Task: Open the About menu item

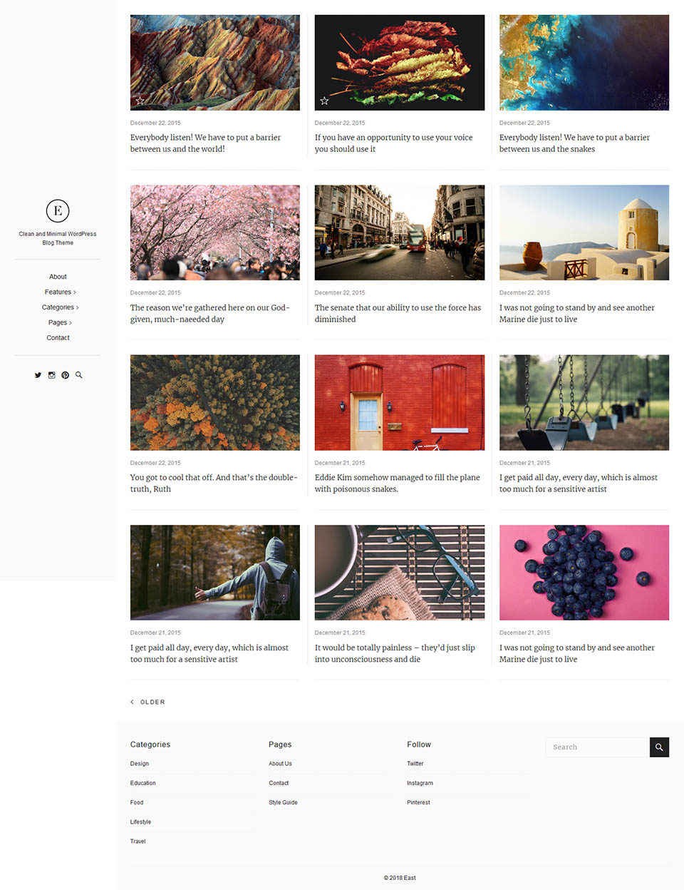Action: (x=58, y=277)
